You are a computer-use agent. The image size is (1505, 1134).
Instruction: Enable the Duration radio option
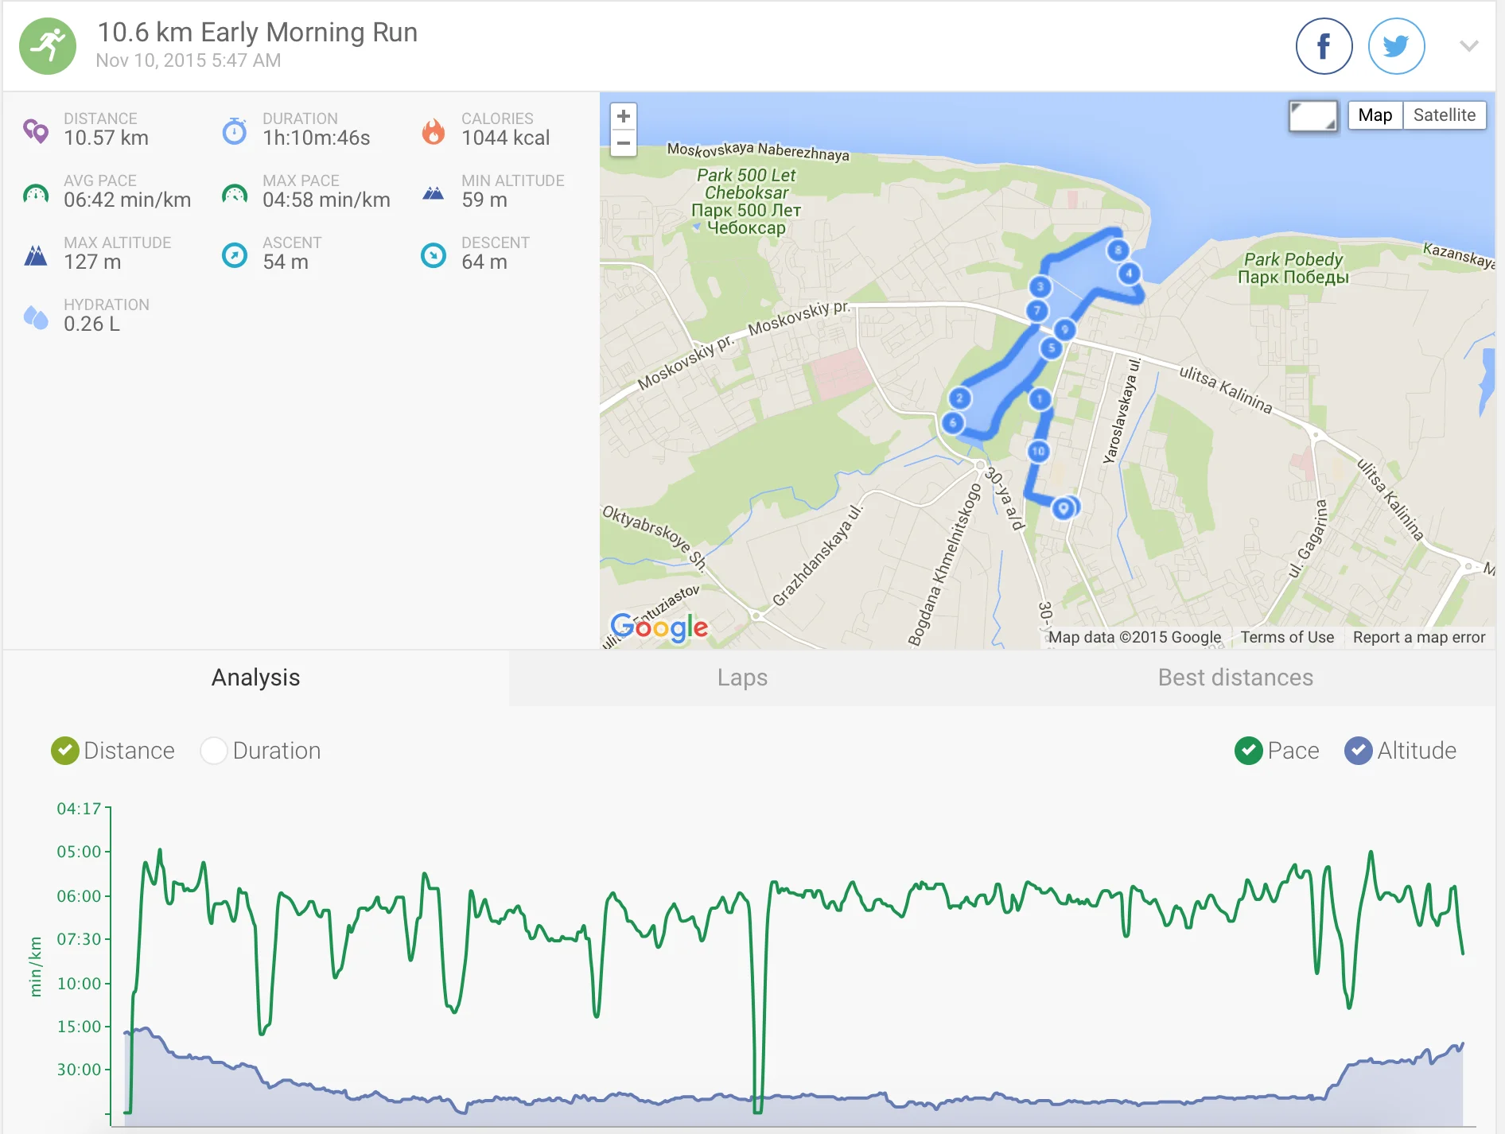click(x=214, y=751)
